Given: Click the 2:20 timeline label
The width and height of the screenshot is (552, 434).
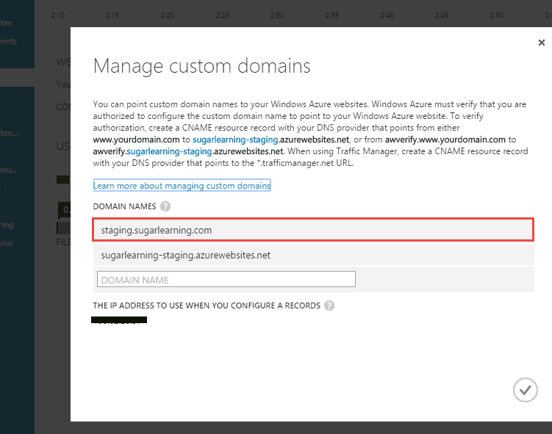Looking at the screenshot, I should point(168,15).
